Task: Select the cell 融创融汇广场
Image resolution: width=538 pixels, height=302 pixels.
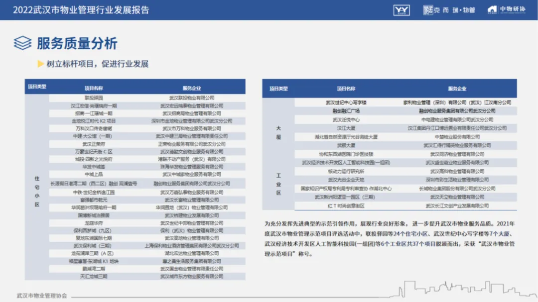Action: tap(346, 111)
